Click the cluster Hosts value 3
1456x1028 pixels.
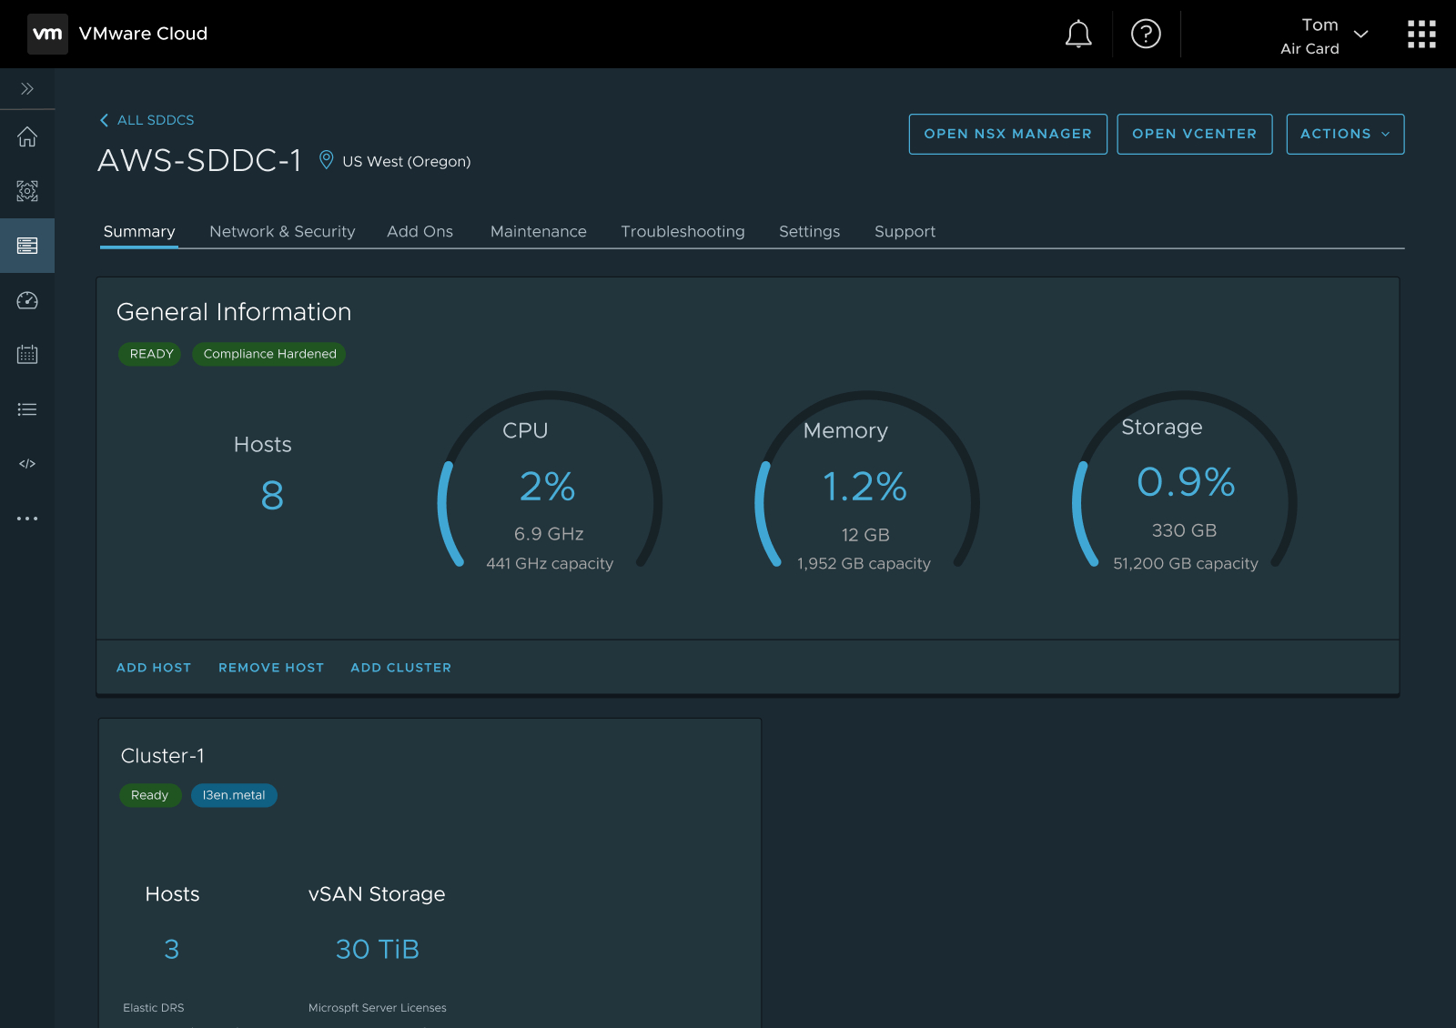point(172,949)
